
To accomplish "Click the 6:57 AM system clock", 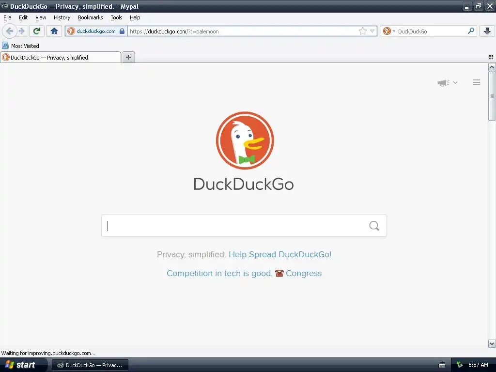I will click(x=478, y=365).
